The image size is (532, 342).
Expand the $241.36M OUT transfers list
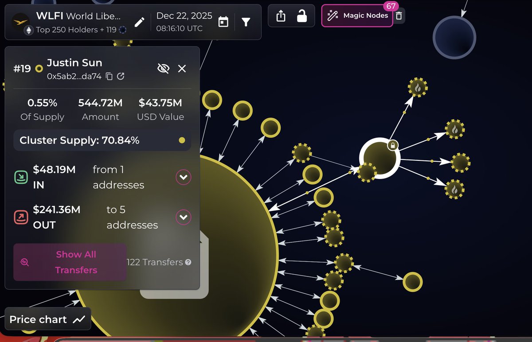[184, 218]
